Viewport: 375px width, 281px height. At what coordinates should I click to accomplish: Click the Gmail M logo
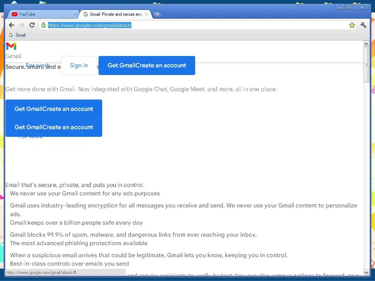point(11,46)
